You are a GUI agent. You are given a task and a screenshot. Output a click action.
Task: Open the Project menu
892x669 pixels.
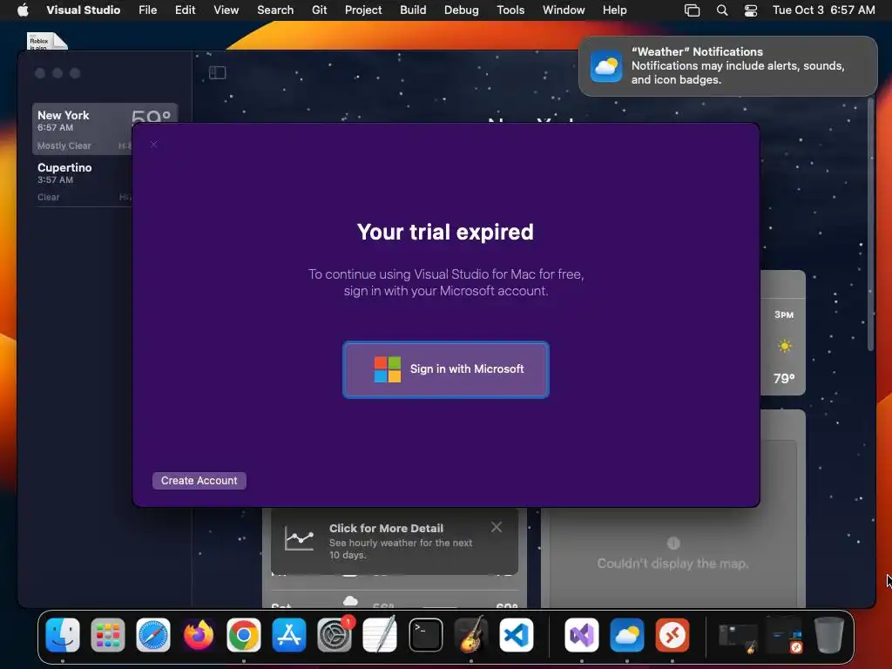click(363, 10)
